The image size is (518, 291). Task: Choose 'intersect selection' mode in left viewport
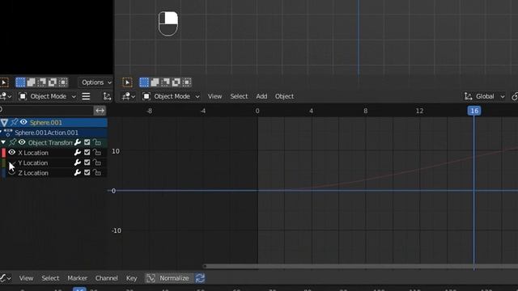[x=63, y=82]
